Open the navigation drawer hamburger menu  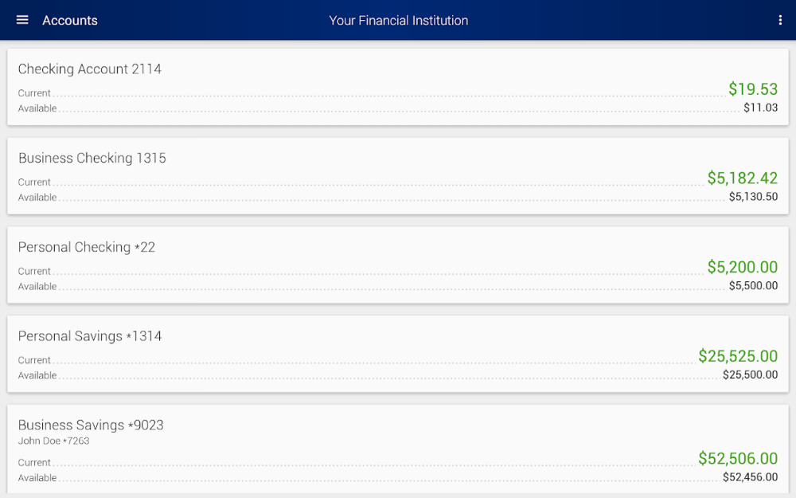(x=21, y=20)
